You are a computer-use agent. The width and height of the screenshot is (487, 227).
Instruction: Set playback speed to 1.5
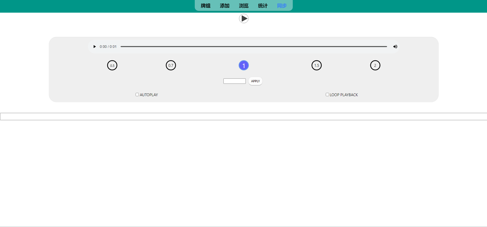tap(317, 66)
